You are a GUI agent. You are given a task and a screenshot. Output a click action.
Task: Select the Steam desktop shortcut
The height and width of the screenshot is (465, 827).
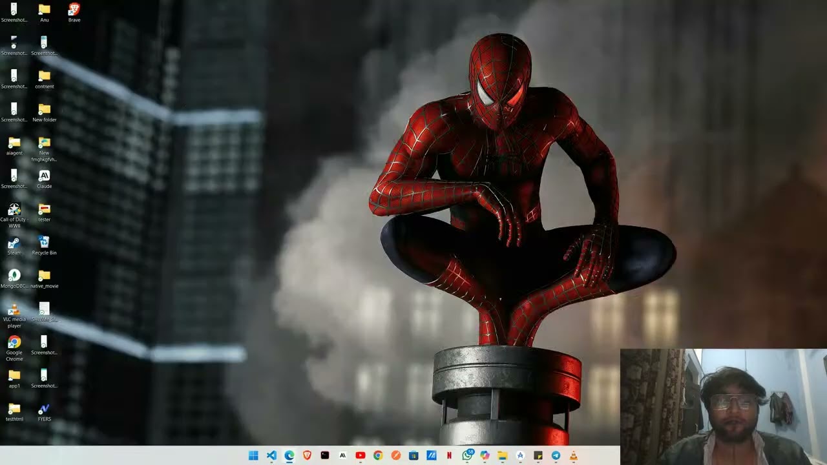pyautogui.click(x=14, y=245)
